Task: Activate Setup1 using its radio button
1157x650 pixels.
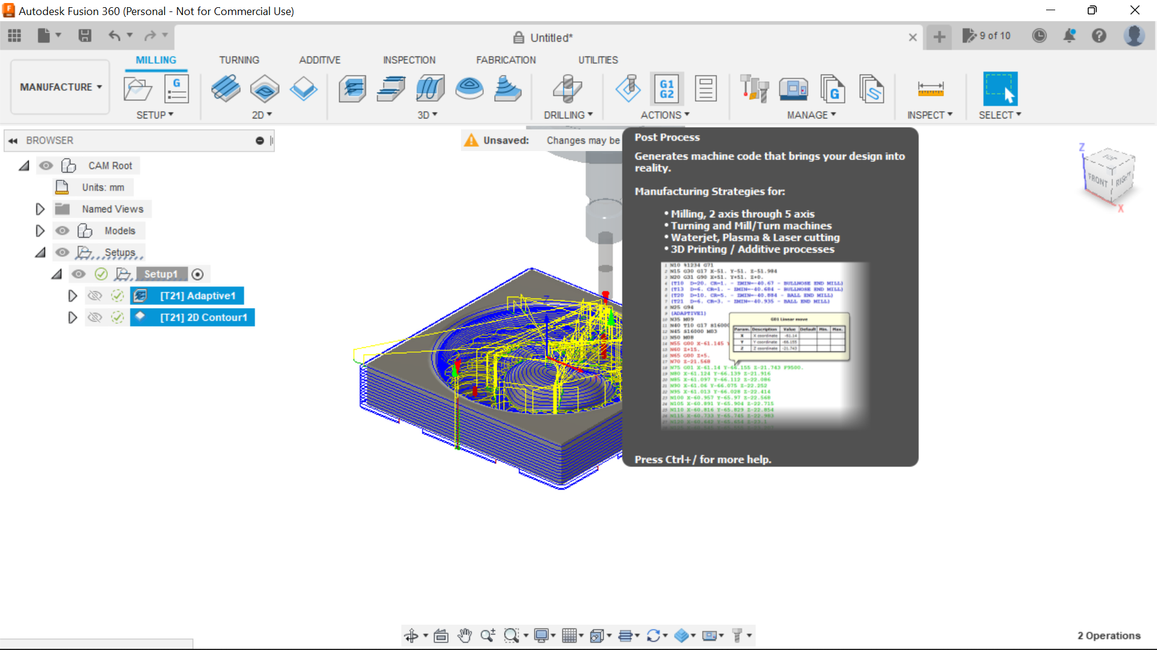Action: [198, 274]
